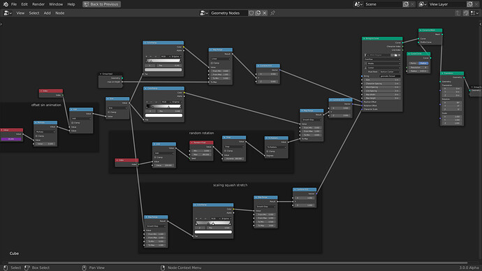Collapse the Group Input node
The image size is (482, 271).
101,74
